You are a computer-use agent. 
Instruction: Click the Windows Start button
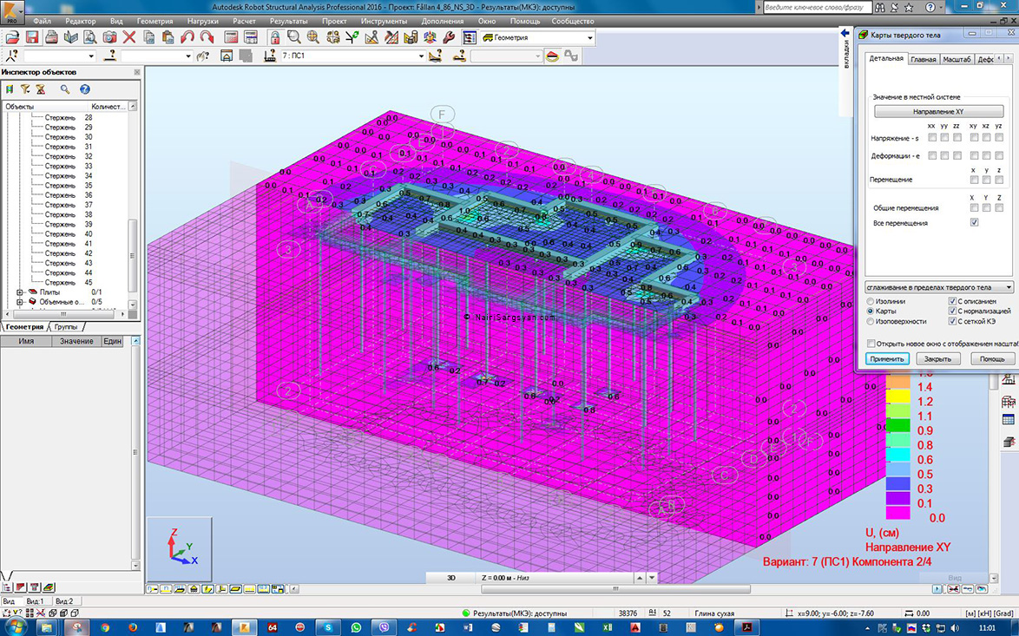tap(14, 627)
